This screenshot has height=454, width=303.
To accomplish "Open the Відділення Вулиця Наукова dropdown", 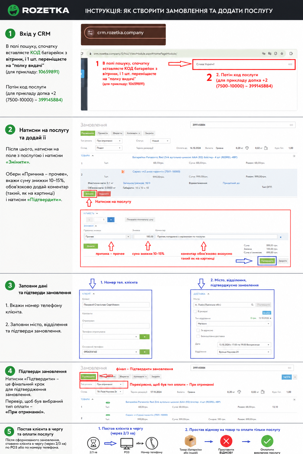I will point(244,352).
